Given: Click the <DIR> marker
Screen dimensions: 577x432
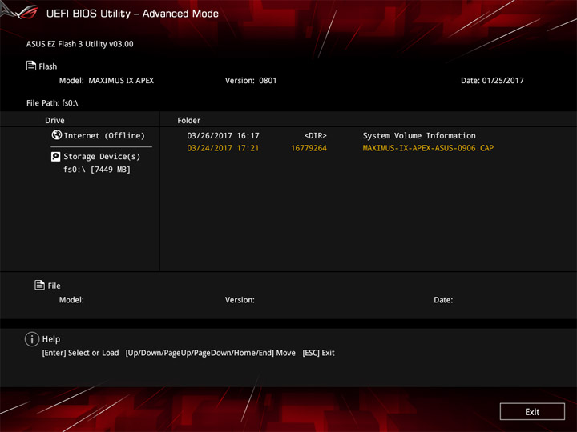Looking at the screenshot, I should [x=316, y=135].
